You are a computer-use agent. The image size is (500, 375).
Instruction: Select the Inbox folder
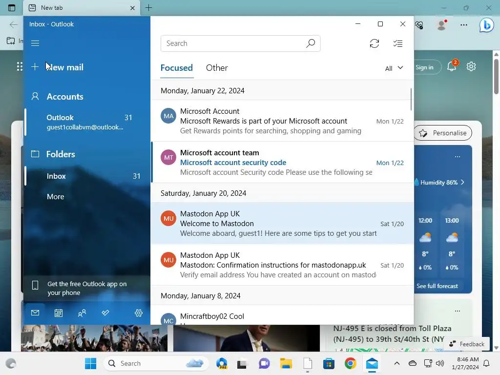[x=87, y=176]
